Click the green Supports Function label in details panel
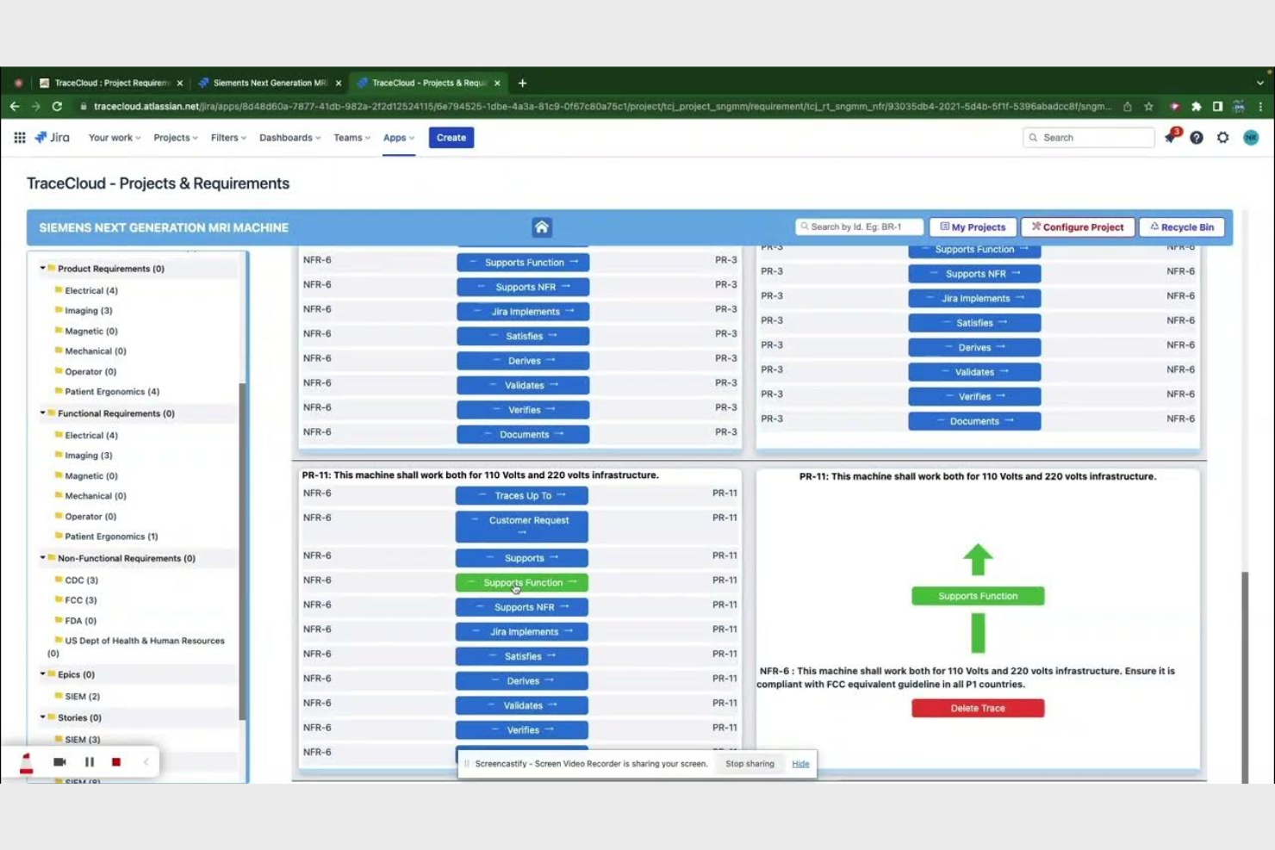This screenshot has height=850, width=1275. (978, 596)
